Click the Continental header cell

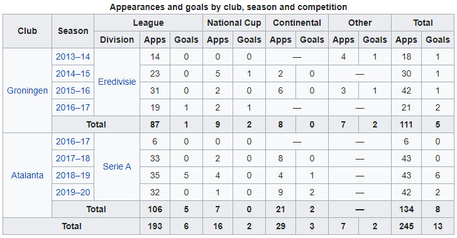click(x=297, y=23)
